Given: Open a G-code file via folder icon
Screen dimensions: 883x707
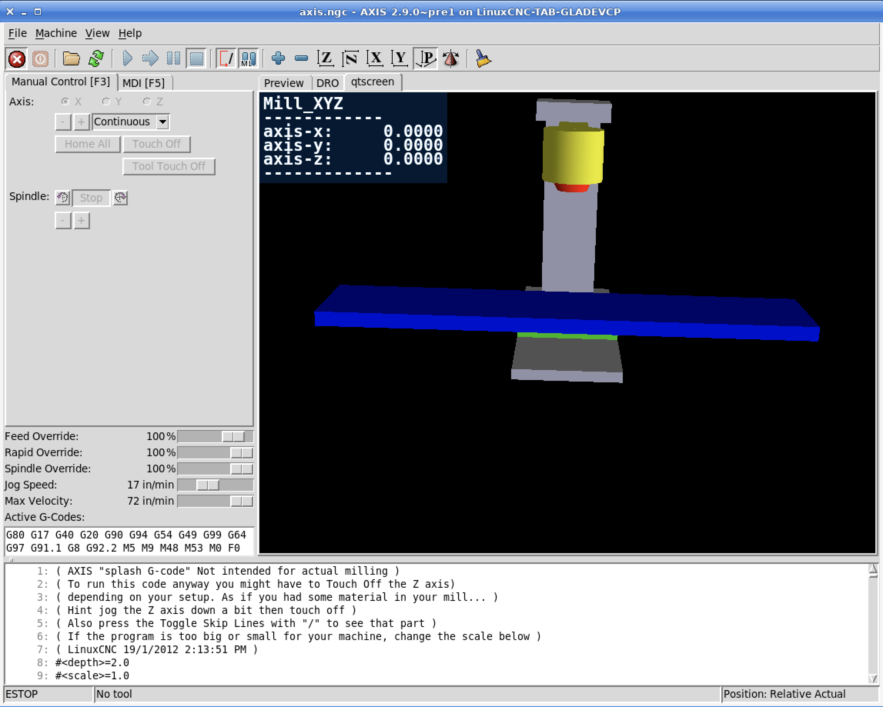Looking at the screenshot, I should pyautogui.click(x=71, y=58).
